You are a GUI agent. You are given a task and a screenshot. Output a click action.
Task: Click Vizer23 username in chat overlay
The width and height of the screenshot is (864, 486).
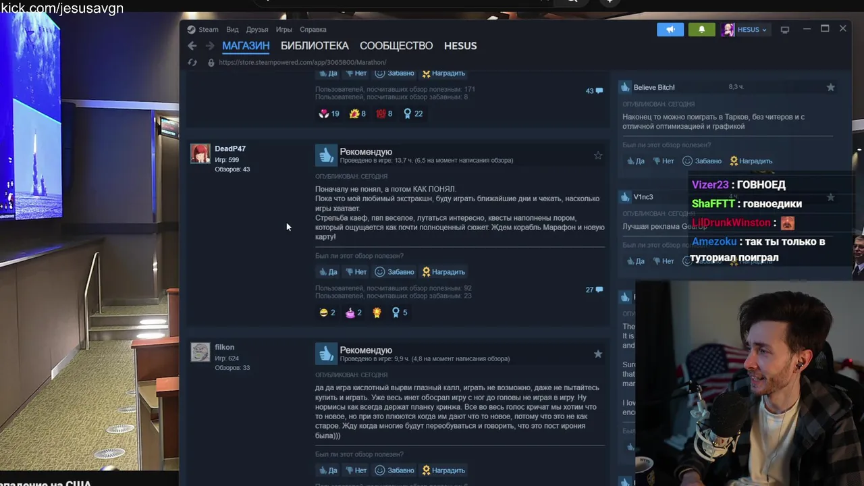coord(710,185)
